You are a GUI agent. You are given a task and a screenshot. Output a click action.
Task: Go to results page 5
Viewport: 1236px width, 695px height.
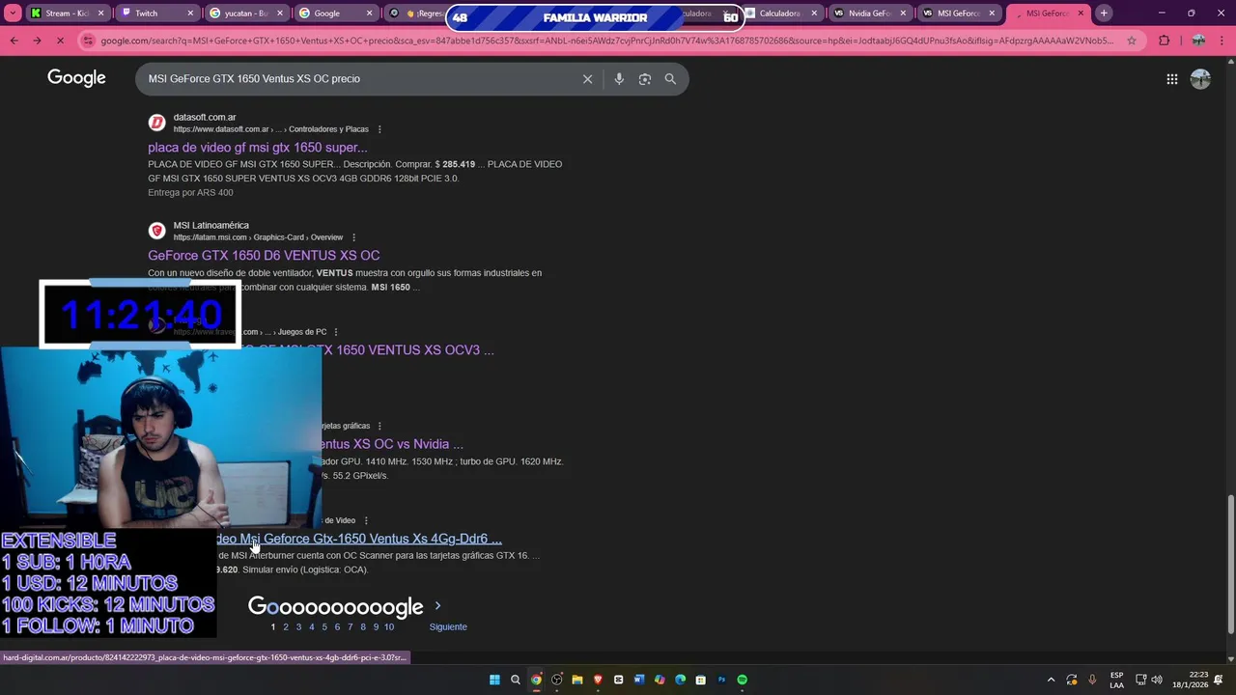click(x=324, y=627)
